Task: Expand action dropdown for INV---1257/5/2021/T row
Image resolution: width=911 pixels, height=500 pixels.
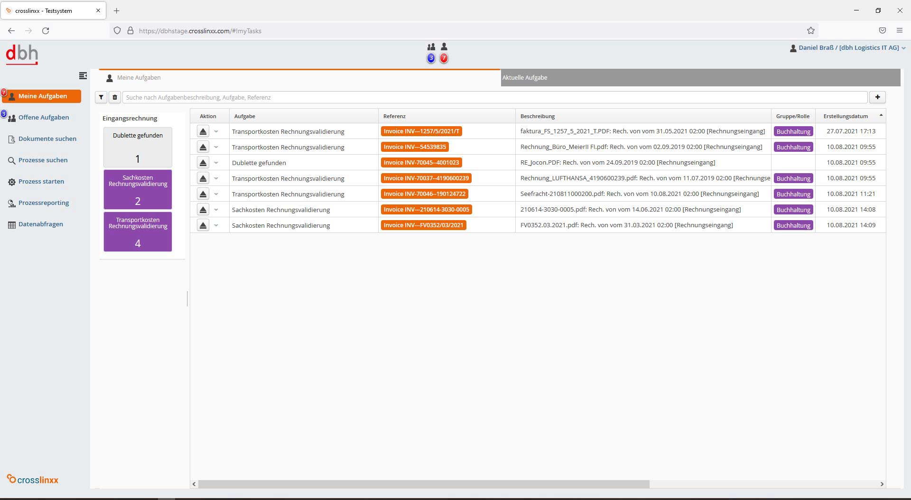Action: pyautogui.click(x=216, y=131)
